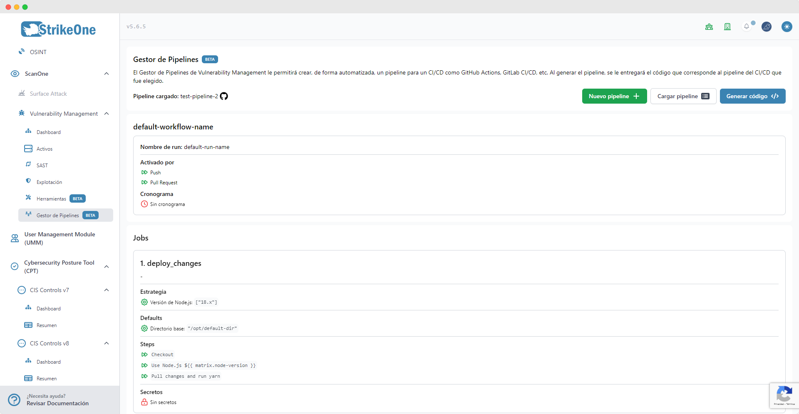Toggle light theme sun button

click(x=787, y=27)
